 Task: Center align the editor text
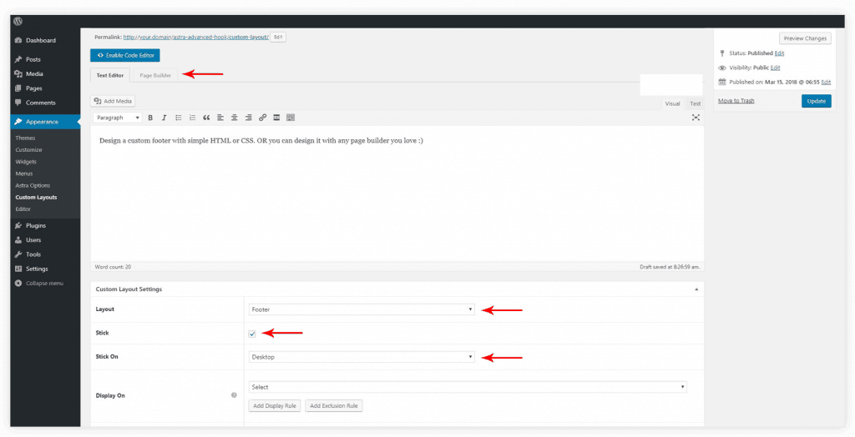coord(235,118)
